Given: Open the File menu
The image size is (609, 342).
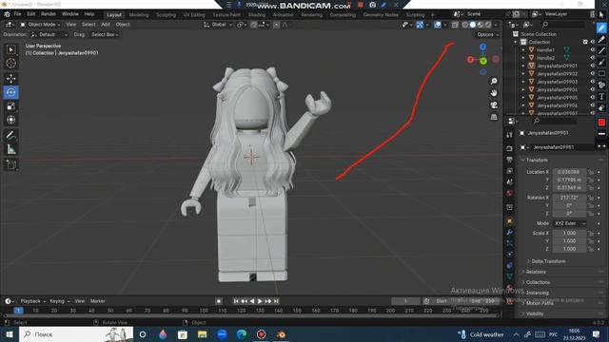Looking at the screenshot, I should pyautogui.click(x=17, y=14).
